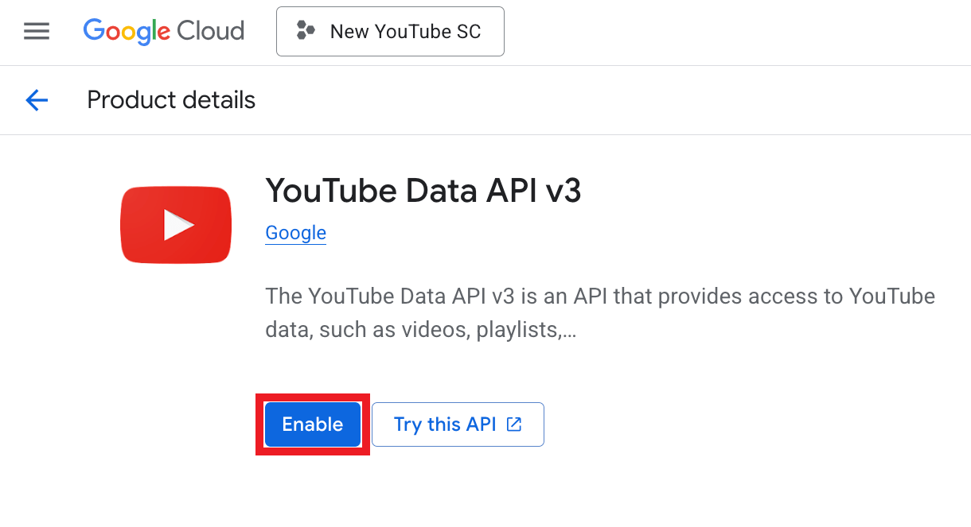Click the project hexagon icon
The height and width of the screenshot is (527, 971).
click(306, 31)
